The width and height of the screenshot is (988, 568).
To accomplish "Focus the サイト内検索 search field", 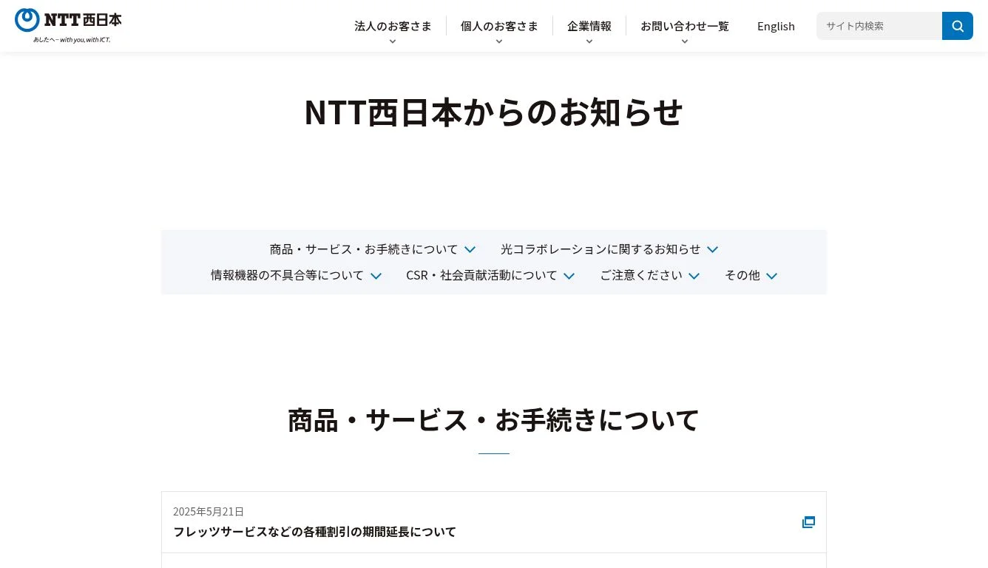I will (x=879, y=26).
